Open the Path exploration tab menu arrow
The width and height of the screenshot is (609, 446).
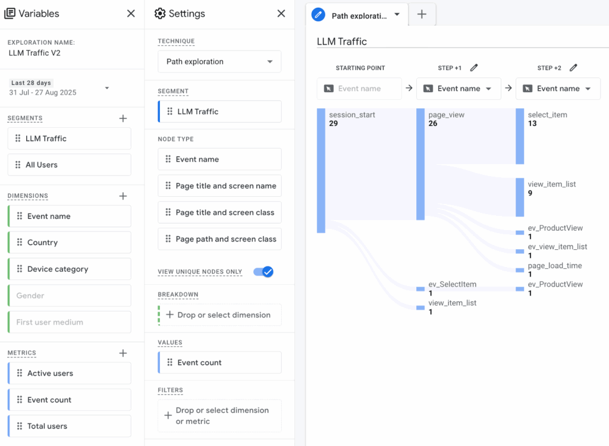click(397, 15)
